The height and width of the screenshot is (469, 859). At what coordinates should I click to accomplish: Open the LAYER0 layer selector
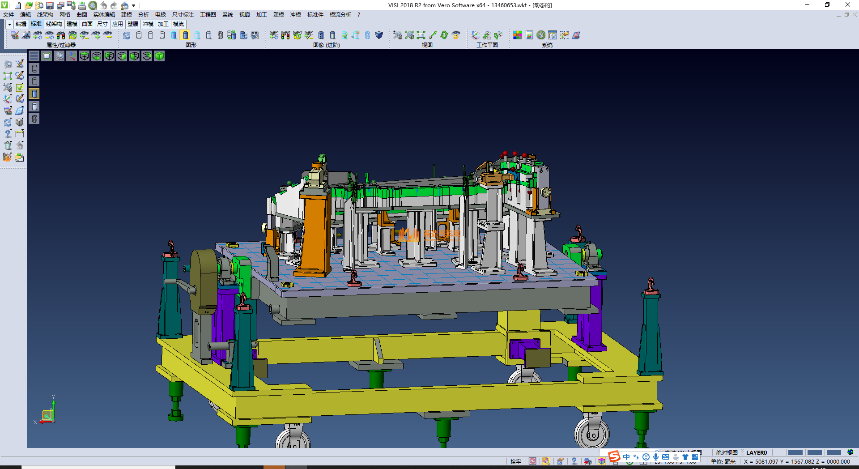click(756, 452)
